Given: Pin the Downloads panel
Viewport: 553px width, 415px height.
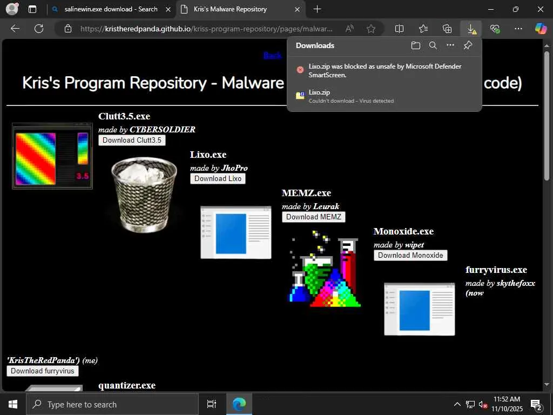Looking at the screenshot, I should tap(468, 45).
